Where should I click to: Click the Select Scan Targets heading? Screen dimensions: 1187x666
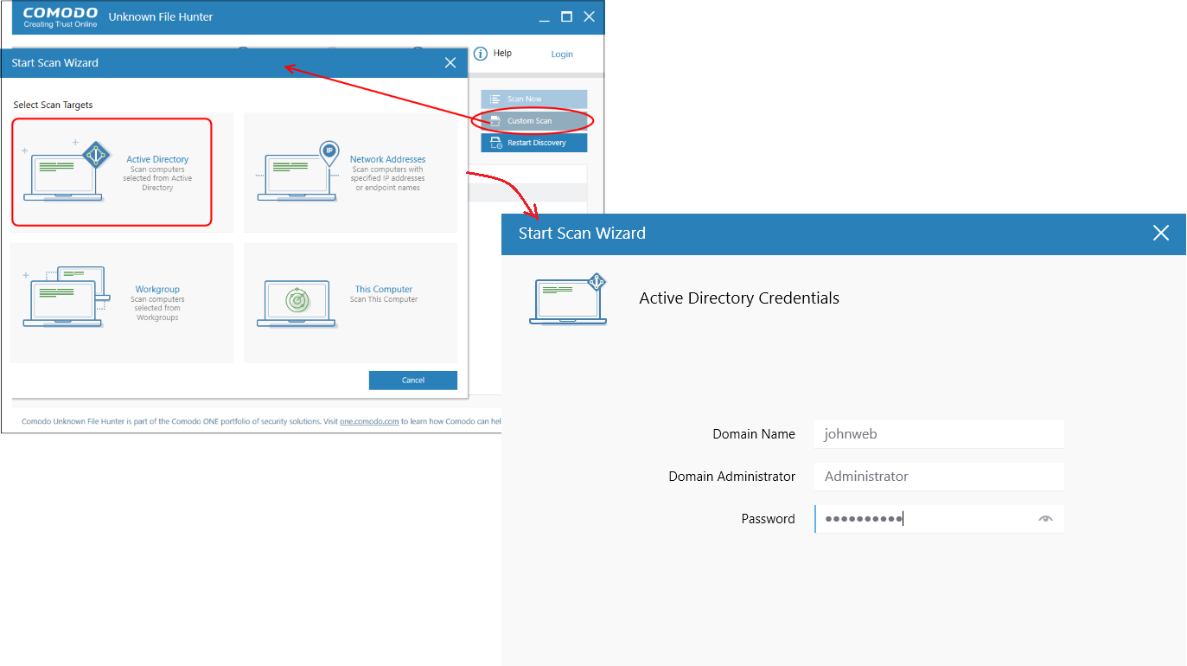53,106
